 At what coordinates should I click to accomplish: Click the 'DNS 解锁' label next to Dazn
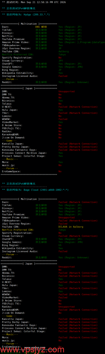[41, 27]
